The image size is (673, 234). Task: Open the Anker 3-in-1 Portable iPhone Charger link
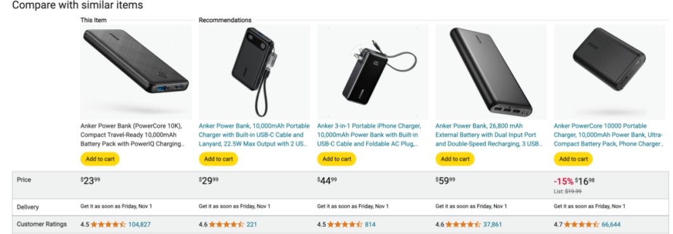pyautogui.click(x=370, y=135)
